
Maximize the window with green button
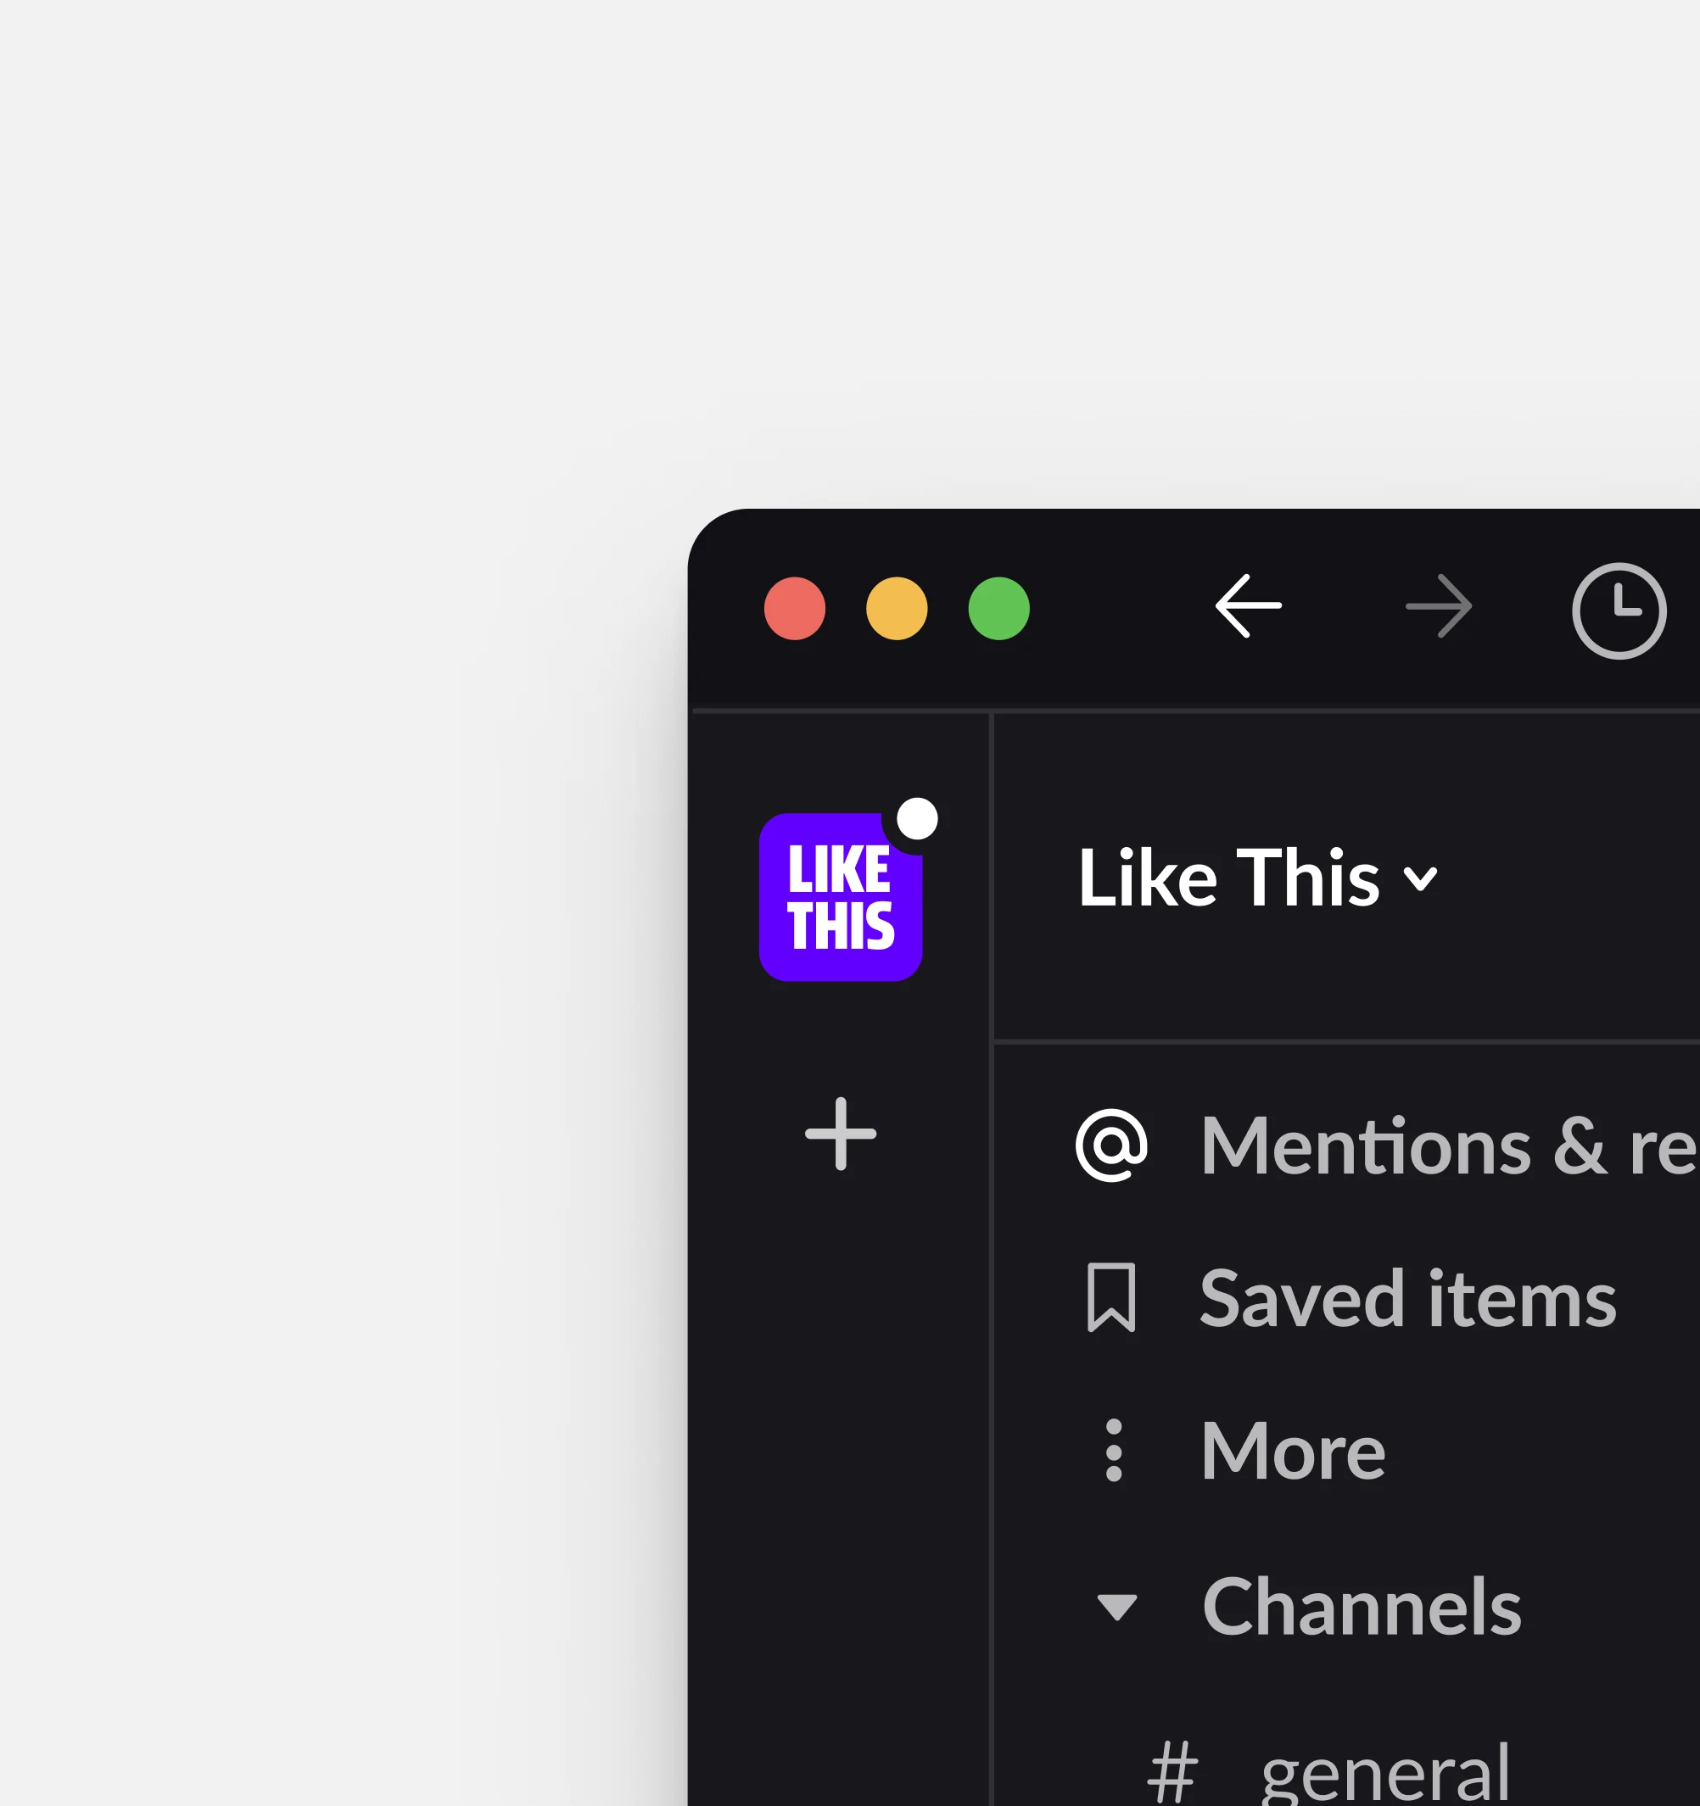pos(998,609)
